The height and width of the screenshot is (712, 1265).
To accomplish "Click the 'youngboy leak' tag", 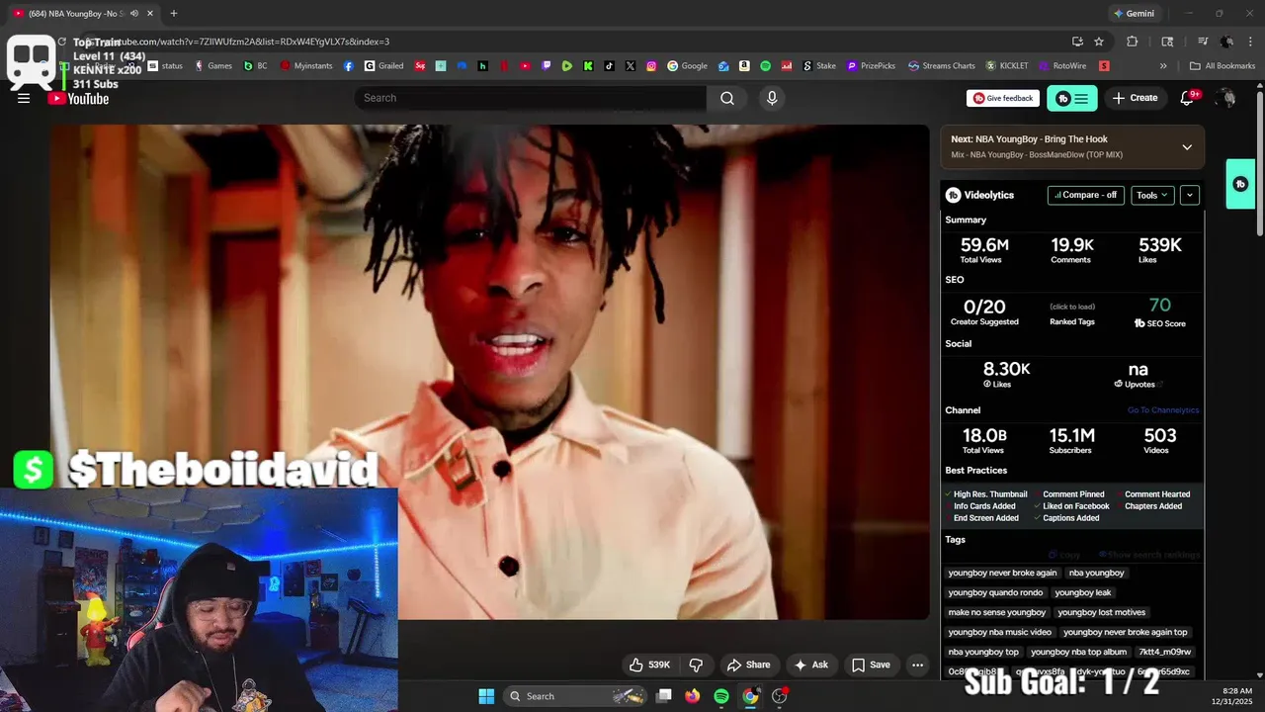I will (x=1082, y=592).
